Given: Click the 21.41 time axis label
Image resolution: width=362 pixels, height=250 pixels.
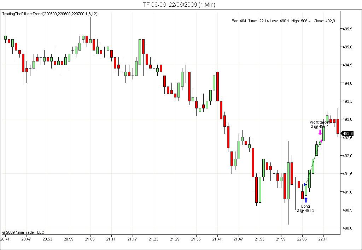Looking at the screenshot, I should tap(217, 239).
